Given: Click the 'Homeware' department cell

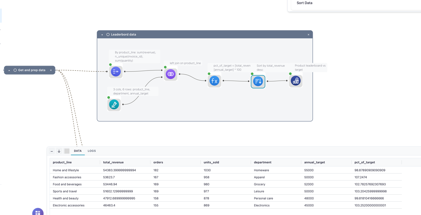Looking at the screenshot, I should [262, 170].
